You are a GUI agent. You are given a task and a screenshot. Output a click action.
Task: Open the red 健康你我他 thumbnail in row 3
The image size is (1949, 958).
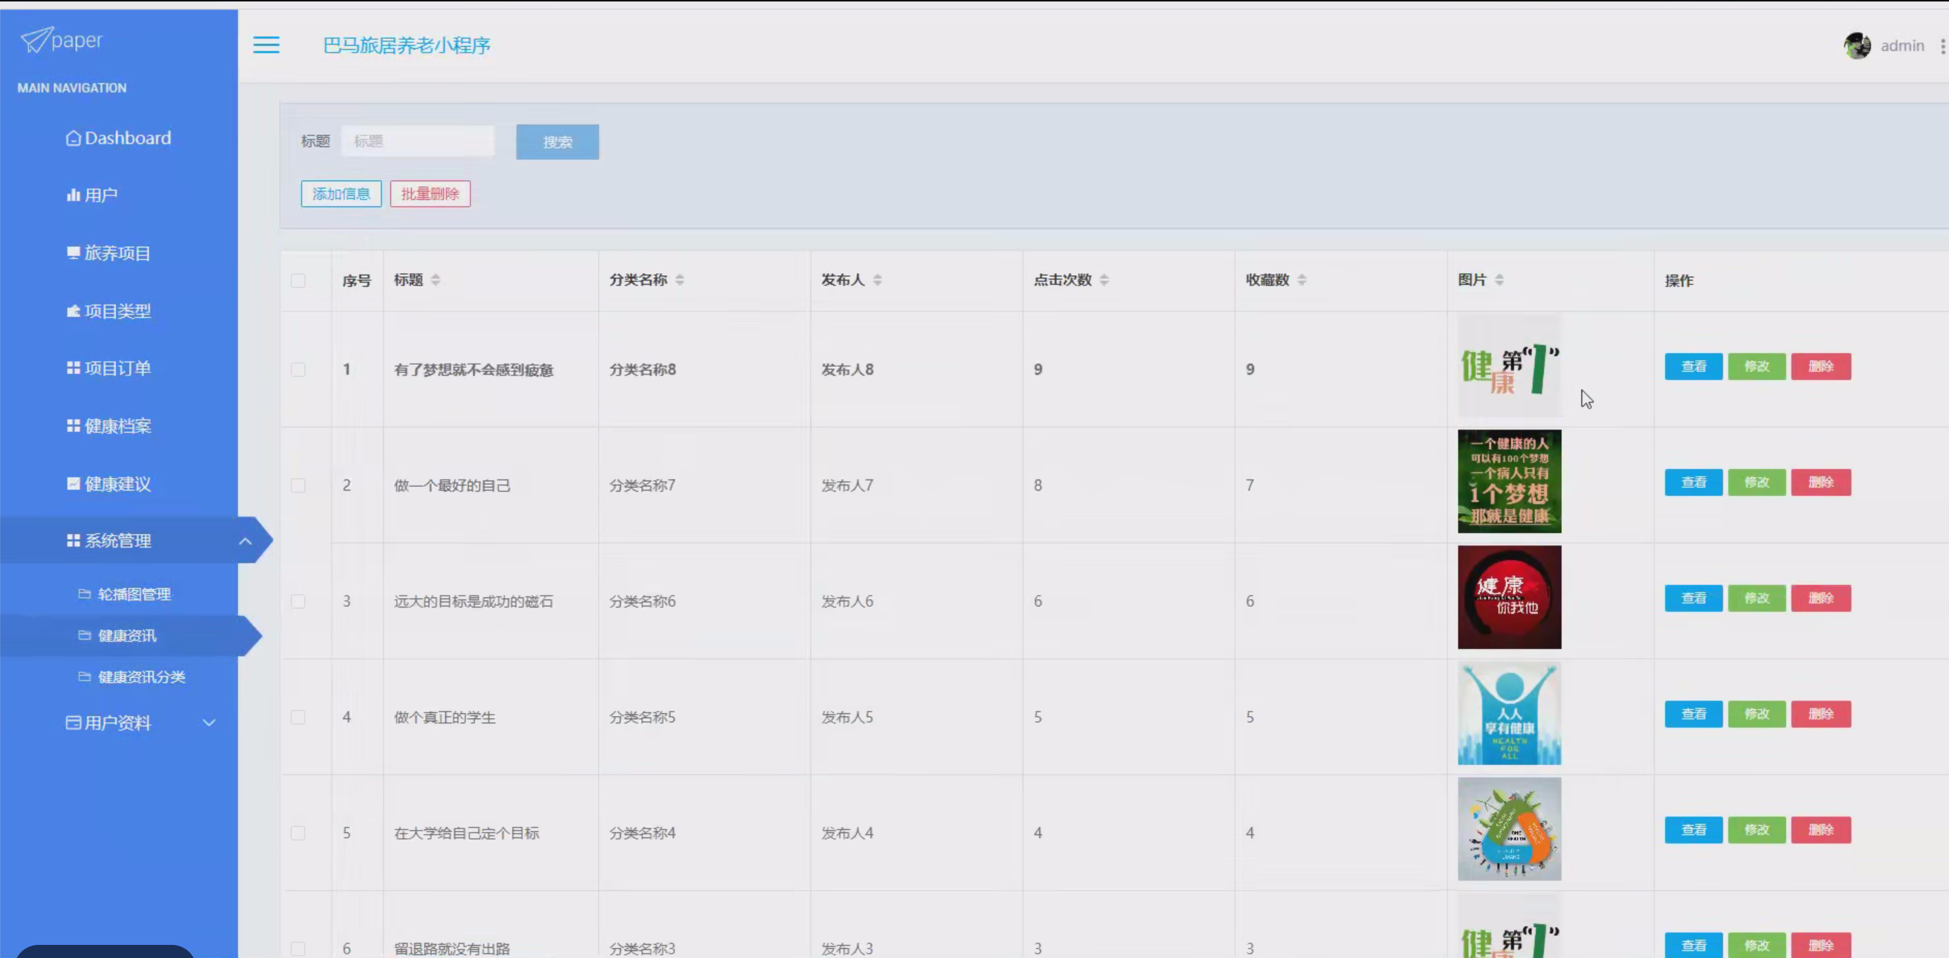[1510, 597]
